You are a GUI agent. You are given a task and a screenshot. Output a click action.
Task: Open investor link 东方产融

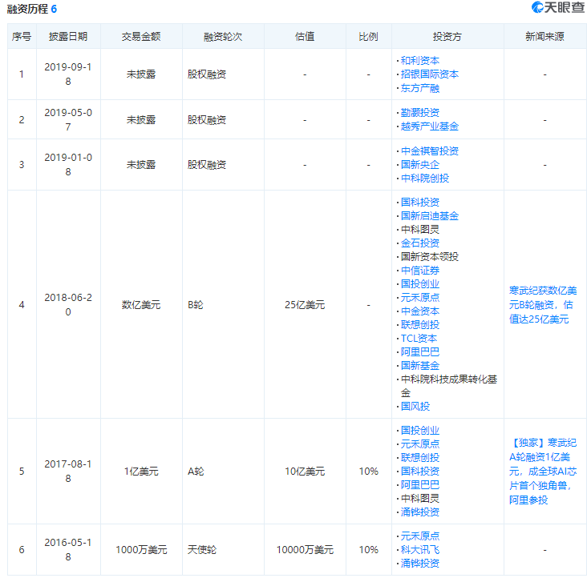tap(419, 88)
